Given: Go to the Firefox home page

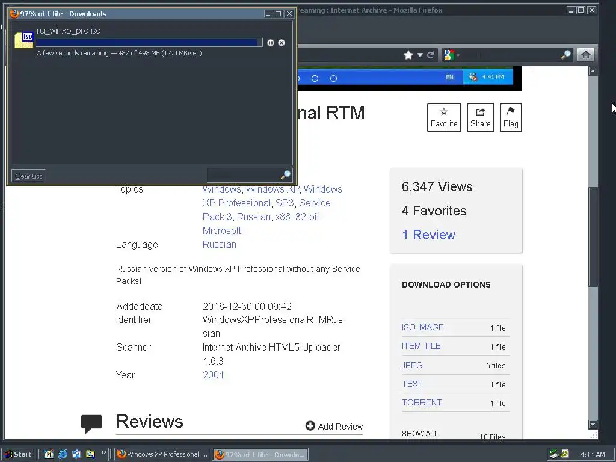Looking at the screenshot, I should pyautogui.click(x=586, y=55).
